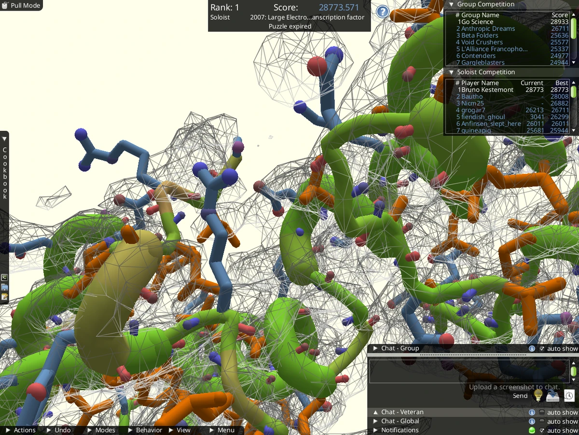Click the Pull Mode hand icon
Viewport: 579px width, 435px height.
coord(5,5)
